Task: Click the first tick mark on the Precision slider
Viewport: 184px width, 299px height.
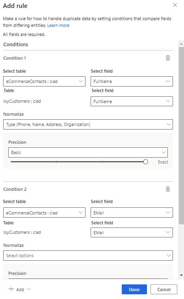Action: pos(56,162)
